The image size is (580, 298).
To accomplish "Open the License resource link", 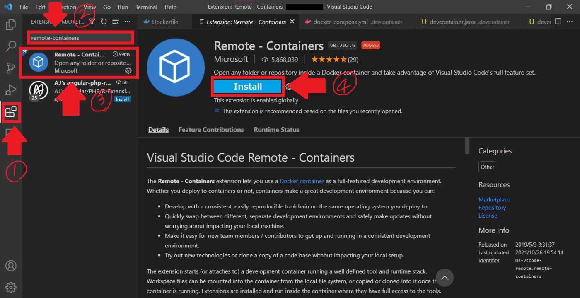I will click(488, 216).
